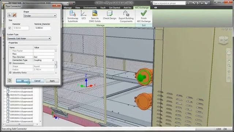This screenshot has height=132, width=234.
Task: Click the subassembly icon of 06044077 row
Action: click(8, 95)
